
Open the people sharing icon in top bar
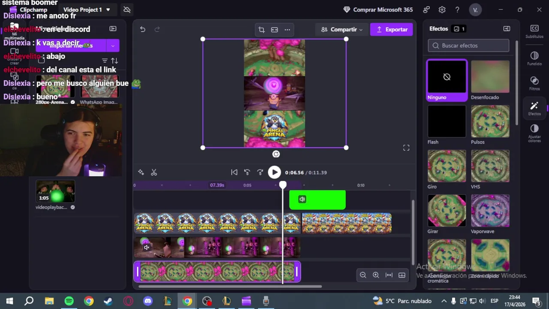pos(426,9)
